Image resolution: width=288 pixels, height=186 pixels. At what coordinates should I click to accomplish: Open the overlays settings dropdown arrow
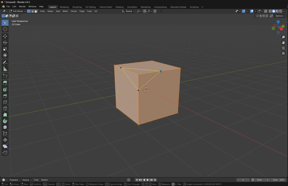[255, 11]
